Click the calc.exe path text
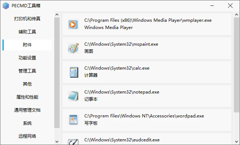This screenshot has width=240, height=145. [x=117, y=68]
